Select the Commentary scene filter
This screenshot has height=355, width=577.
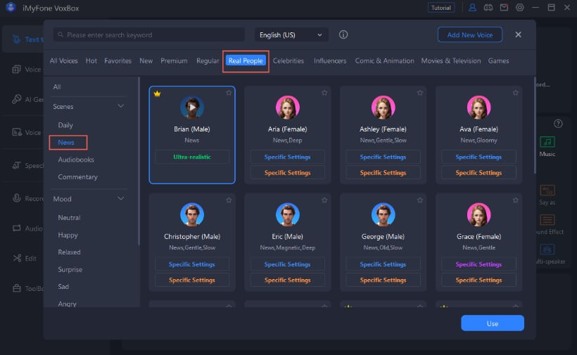pyautogui.click(x=77, y=176)
